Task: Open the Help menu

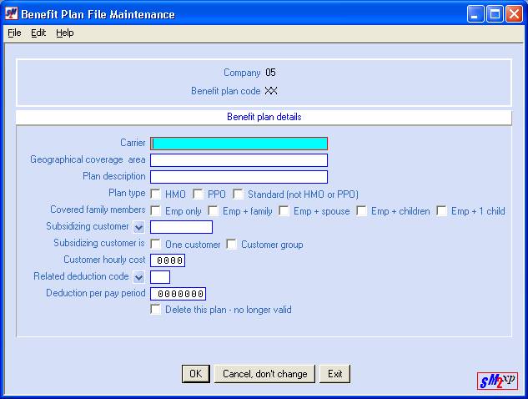Action: tap(65, 33)
